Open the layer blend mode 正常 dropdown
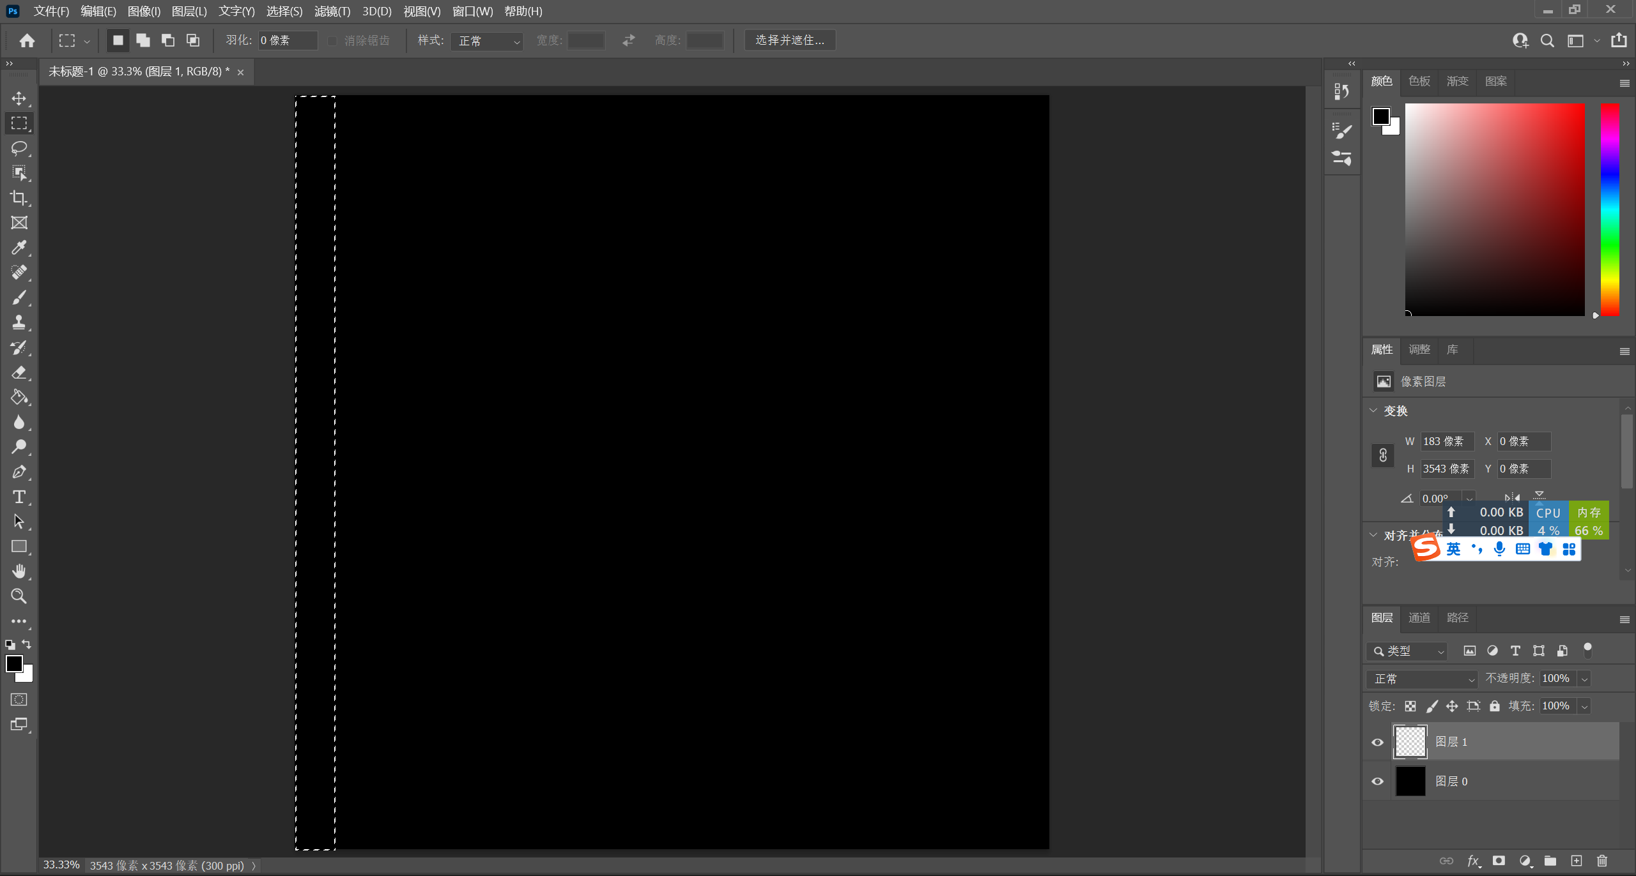Screen dimensions: 1636x876 1423,679
